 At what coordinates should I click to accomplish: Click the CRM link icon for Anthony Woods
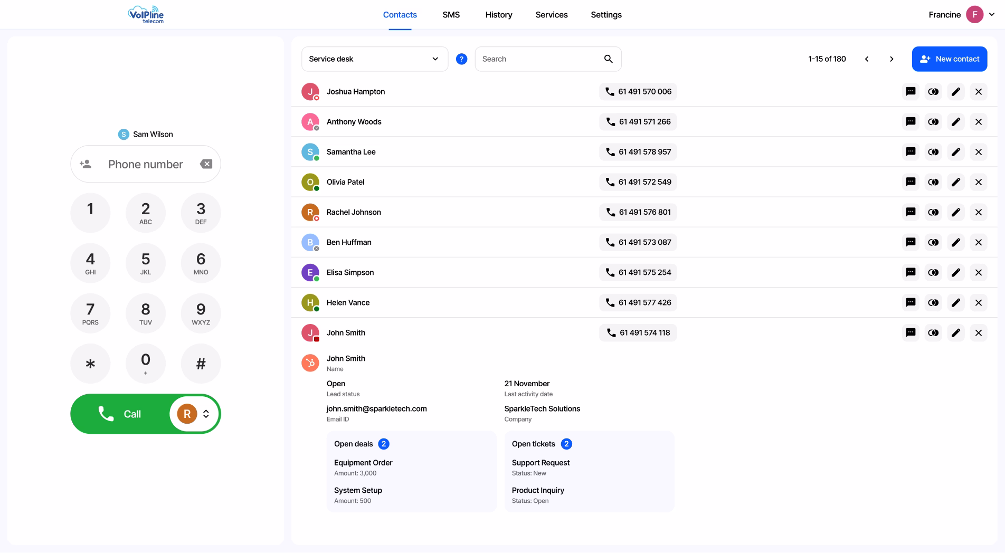click(933, 122)
